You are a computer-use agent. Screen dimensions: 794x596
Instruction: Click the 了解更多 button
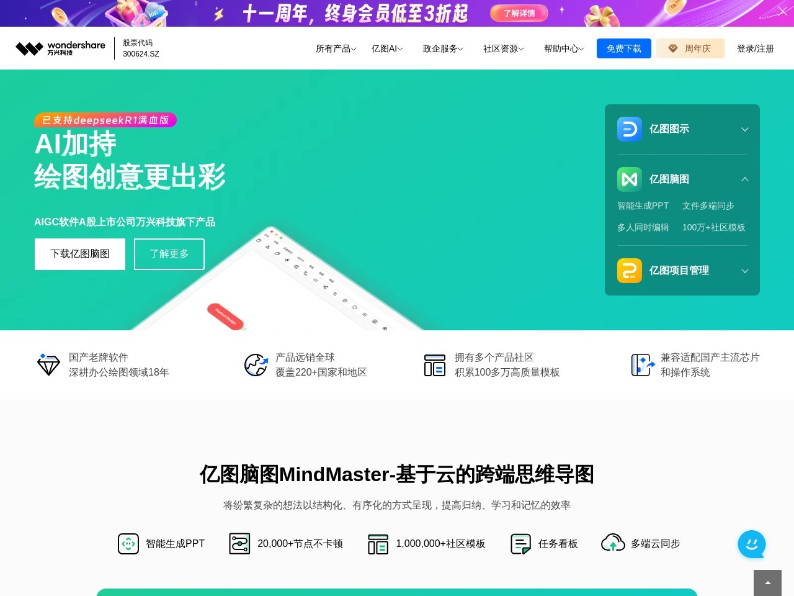(x=169, y=254)
